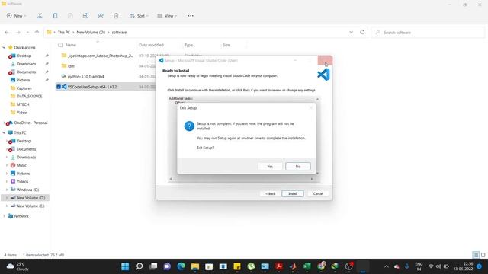Image resolution: width=488 pixels, height=274 pixels.
Task: Show hidden system tray icons
Action: 387,266
